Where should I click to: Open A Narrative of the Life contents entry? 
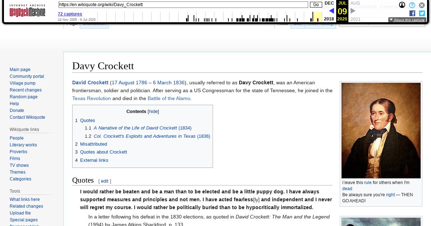point(143,128)
